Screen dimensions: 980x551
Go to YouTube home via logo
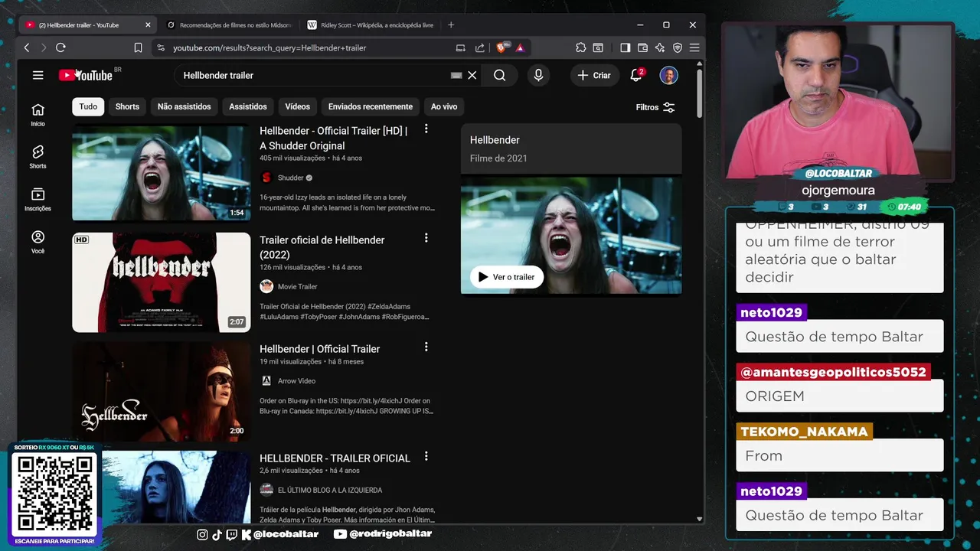click(86, 75)
